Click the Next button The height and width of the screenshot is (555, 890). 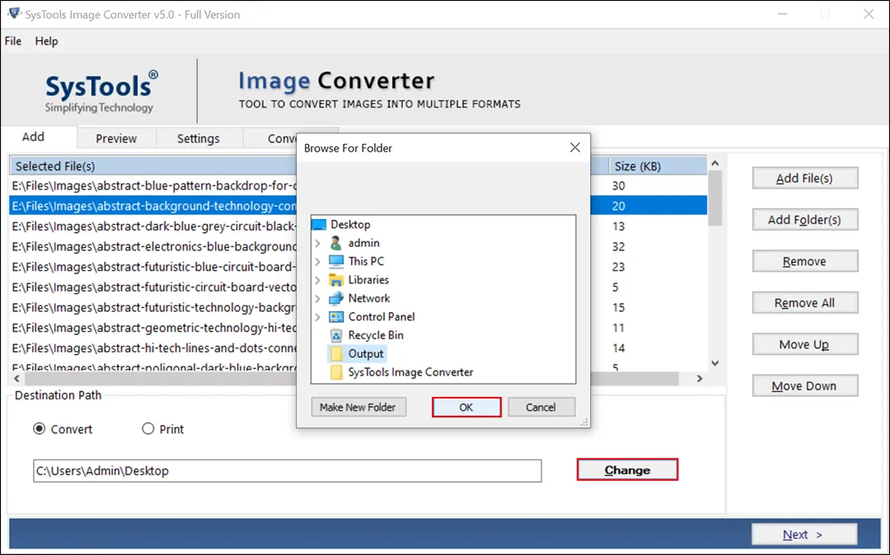click(804, 534)
